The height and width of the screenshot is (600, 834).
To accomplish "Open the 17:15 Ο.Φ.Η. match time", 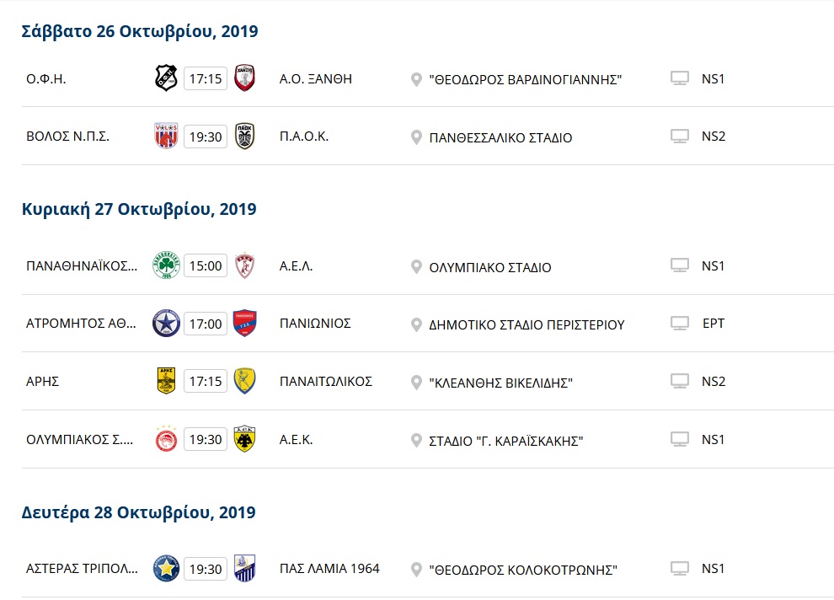I will (206, 79).
